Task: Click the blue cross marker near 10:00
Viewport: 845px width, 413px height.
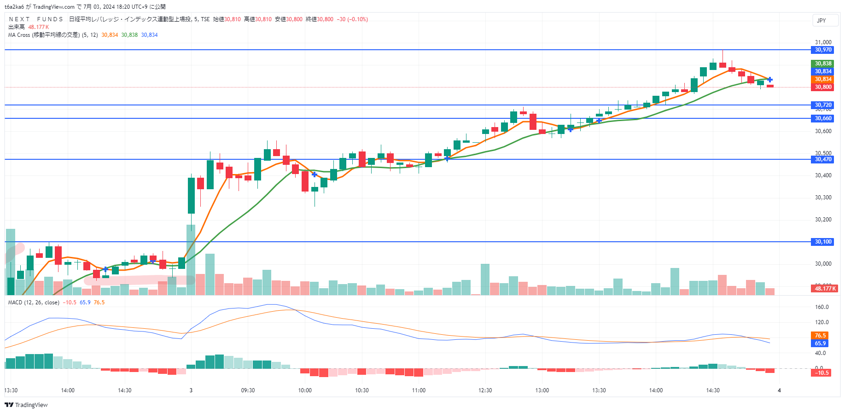Action: coord(315,175)
